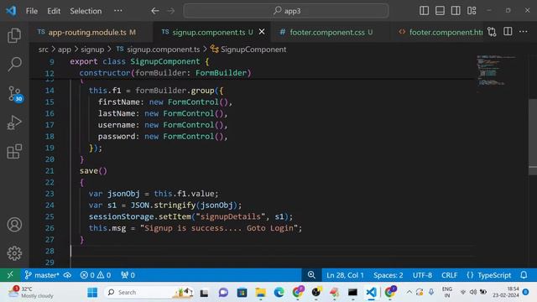The image size is (537, 302).
Task: Click the app breadcrumb segment
Action: [65, 49]
